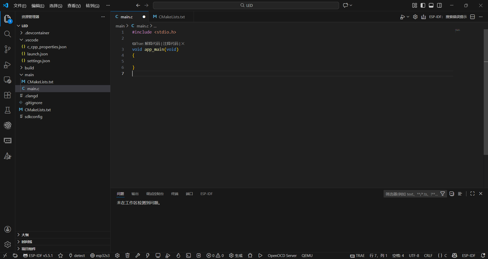Open the Run and Debug view
This screenshot has height=259, width=488.
point(8,65)
